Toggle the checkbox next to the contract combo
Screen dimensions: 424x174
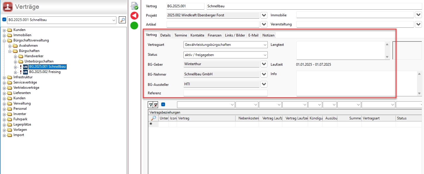4,20
